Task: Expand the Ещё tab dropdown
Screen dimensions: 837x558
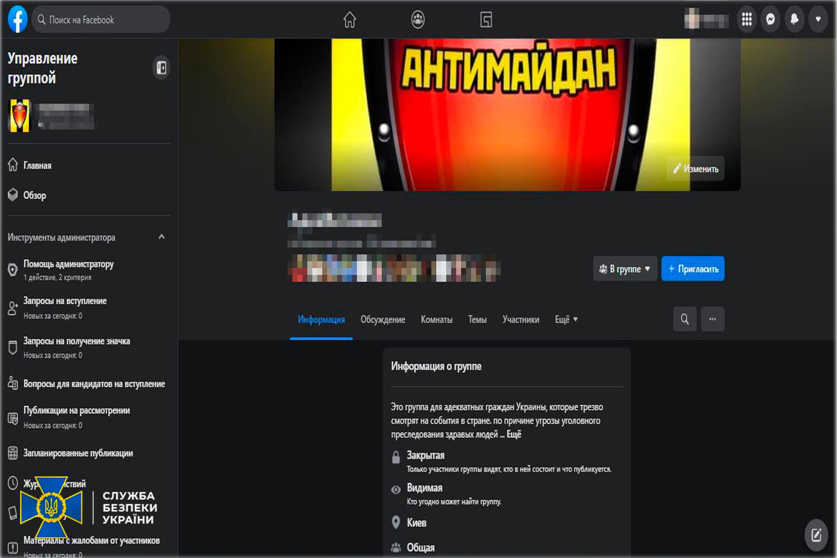Action: click(x=566, y=319)
